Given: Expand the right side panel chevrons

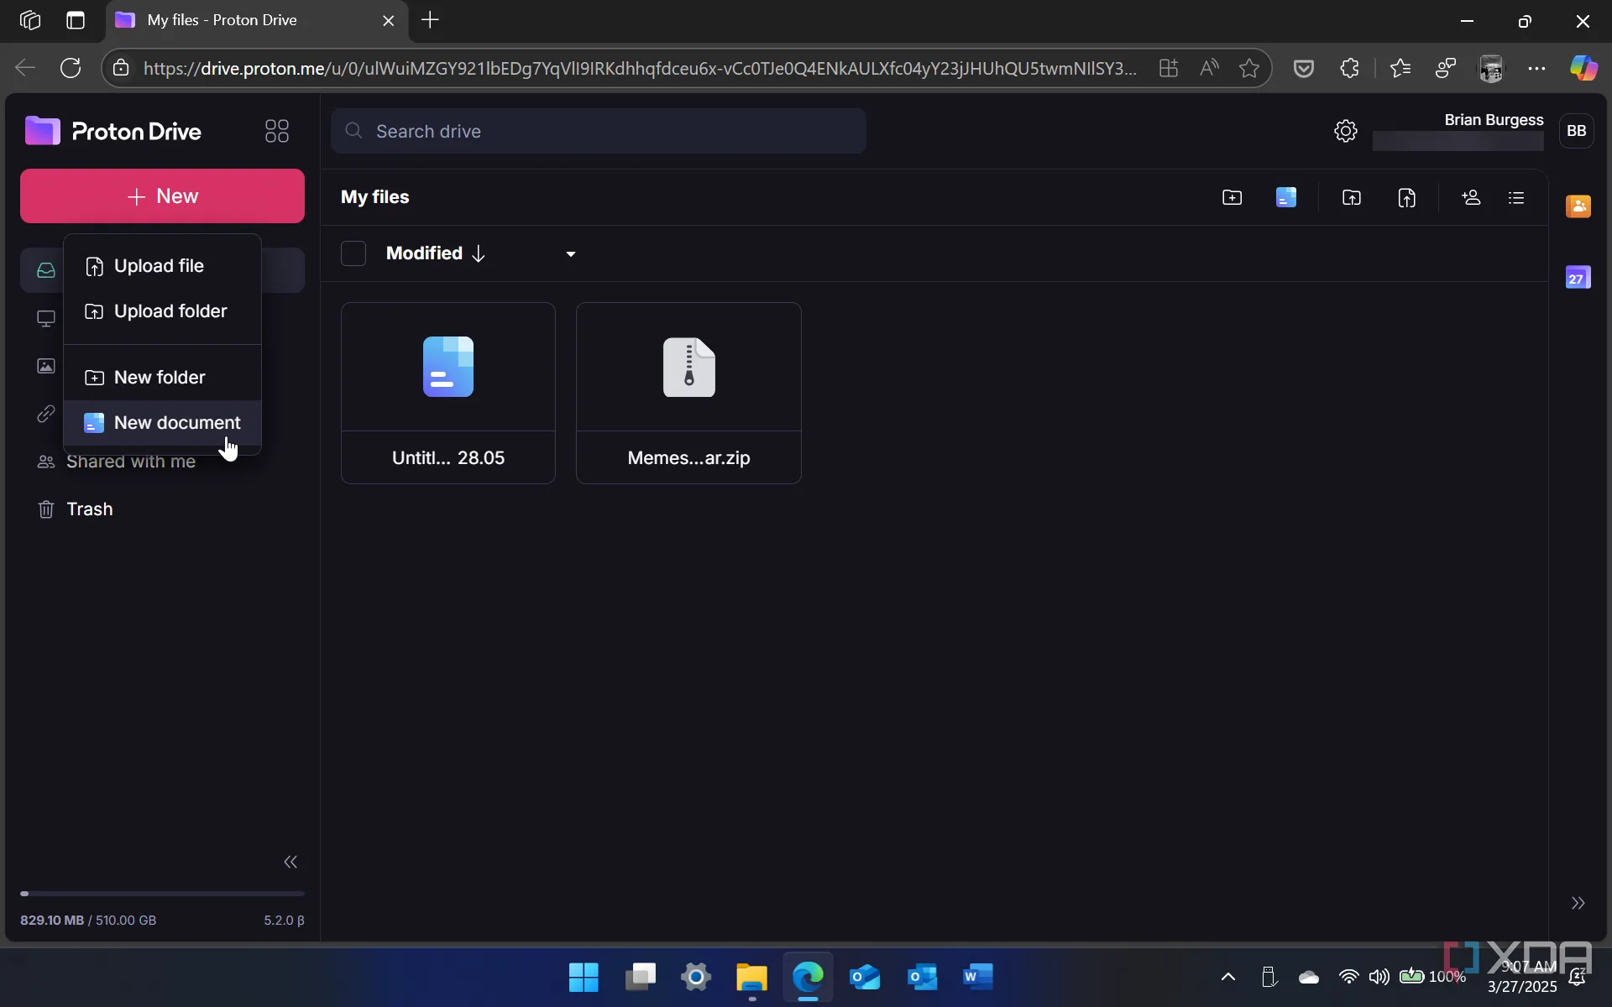Looking at the screenshot, I should click(1578, 903).
